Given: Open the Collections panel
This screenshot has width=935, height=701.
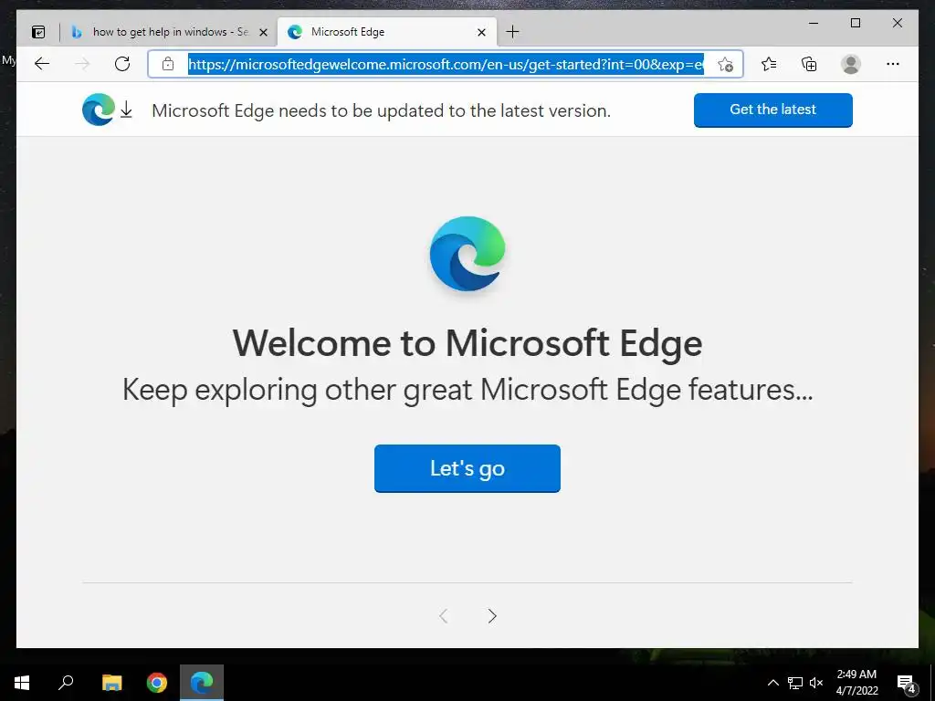Looking at the screenshot, I should tap(809, 64).
